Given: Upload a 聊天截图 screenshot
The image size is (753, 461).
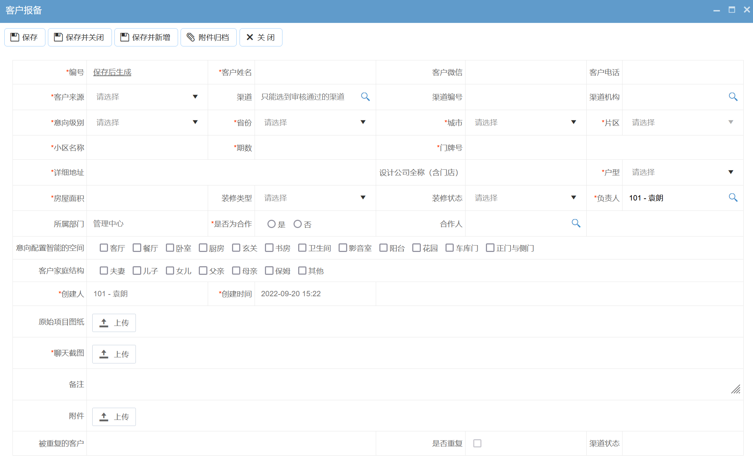Looking at the screenshot, I should pos(114,354).
